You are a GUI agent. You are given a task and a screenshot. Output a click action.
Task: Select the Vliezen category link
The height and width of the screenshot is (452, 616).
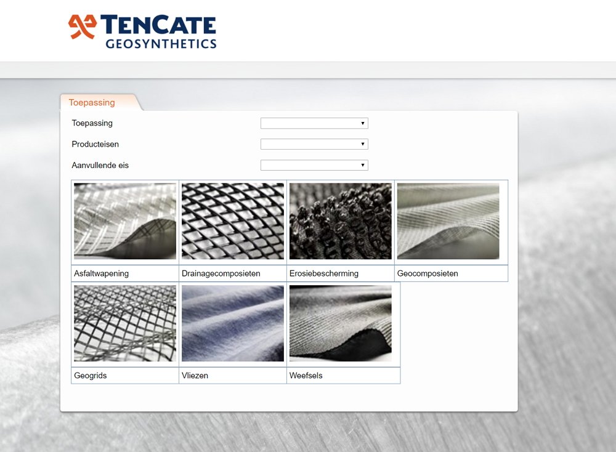[195, 375]
